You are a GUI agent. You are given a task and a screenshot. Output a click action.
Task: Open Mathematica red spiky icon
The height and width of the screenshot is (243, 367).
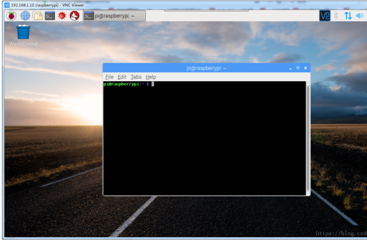[62, 16]
